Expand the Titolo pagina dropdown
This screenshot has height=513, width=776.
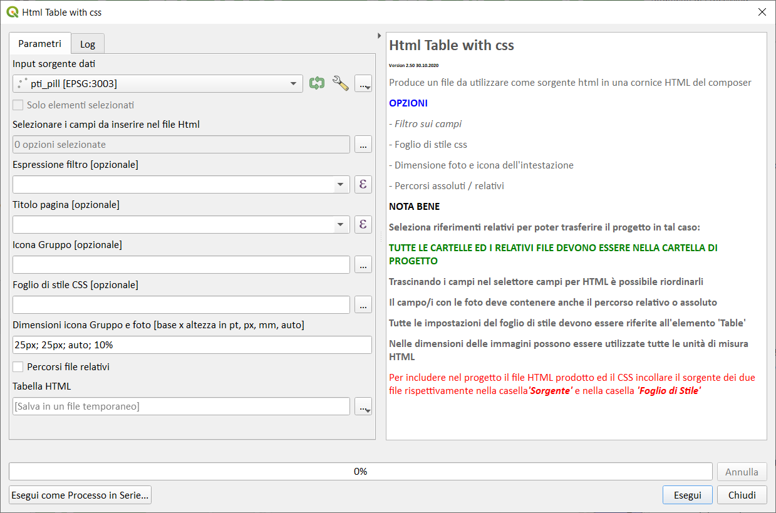pyautogui.click(x=340, y=224)
